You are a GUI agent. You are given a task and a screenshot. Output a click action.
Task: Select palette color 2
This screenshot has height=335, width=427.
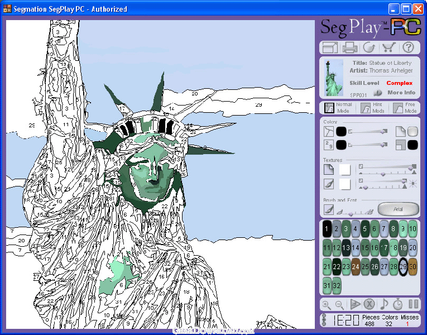click(x=337, y=229)
